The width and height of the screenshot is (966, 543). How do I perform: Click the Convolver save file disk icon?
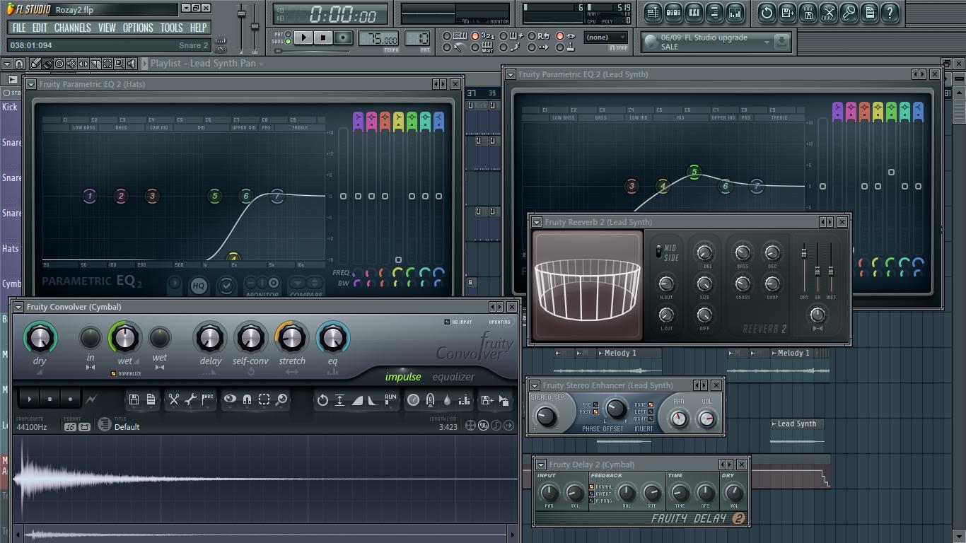[x=134, y=399]
